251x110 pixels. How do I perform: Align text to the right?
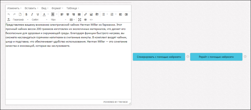pyautogui.click(x=73, y=14)
